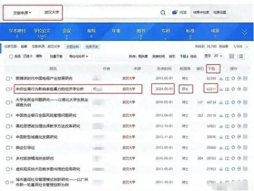254x191 pixels.
Task: Open reader for 乡村旅游精准扶贫研究
Action: [227, 158]
